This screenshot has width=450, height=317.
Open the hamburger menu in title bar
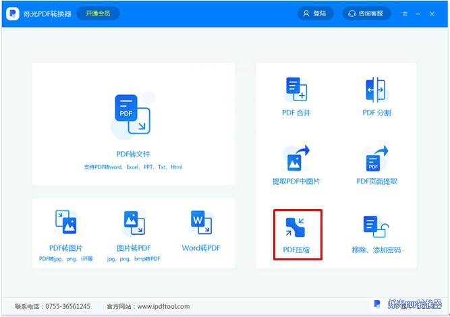point(405,13)
